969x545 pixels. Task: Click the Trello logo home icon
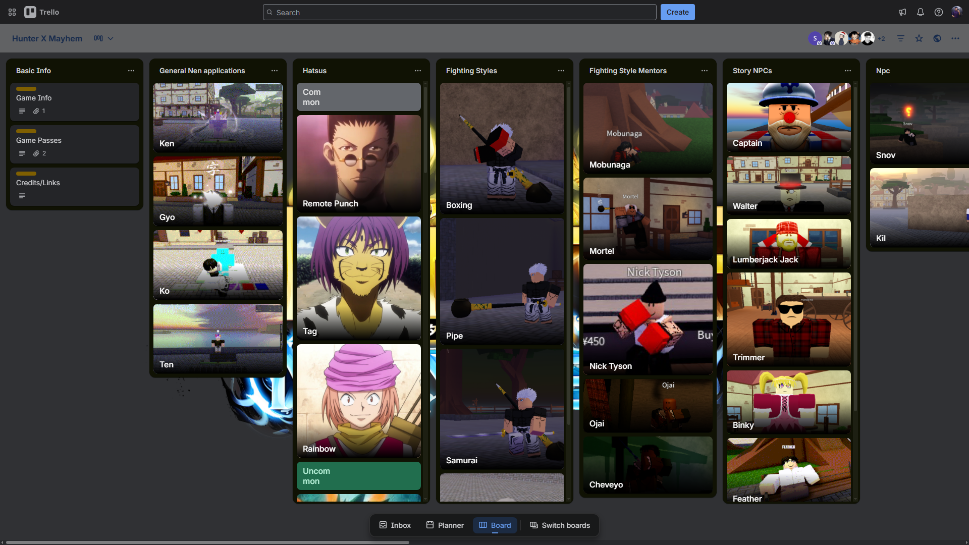(x=30, y=12)
